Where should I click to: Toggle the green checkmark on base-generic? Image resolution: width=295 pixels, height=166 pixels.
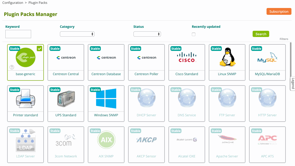[x=39, y=49]
